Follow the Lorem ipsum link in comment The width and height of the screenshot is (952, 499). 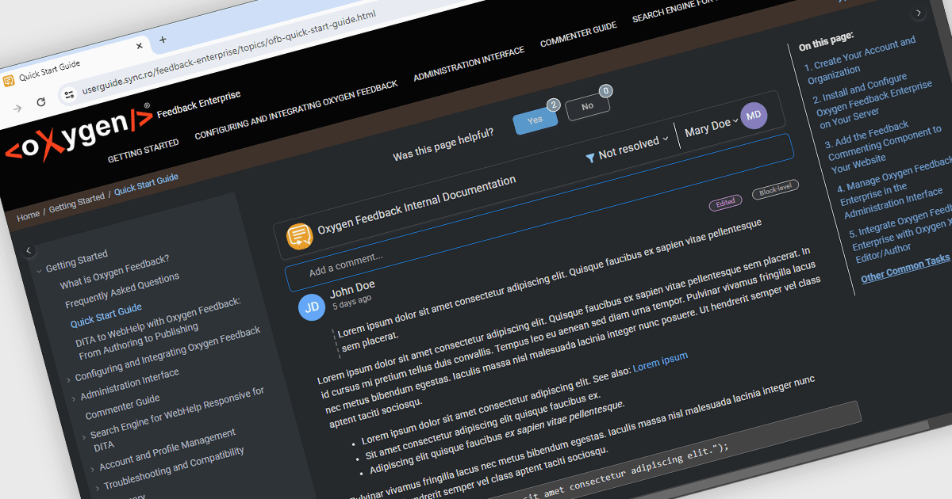660,363
